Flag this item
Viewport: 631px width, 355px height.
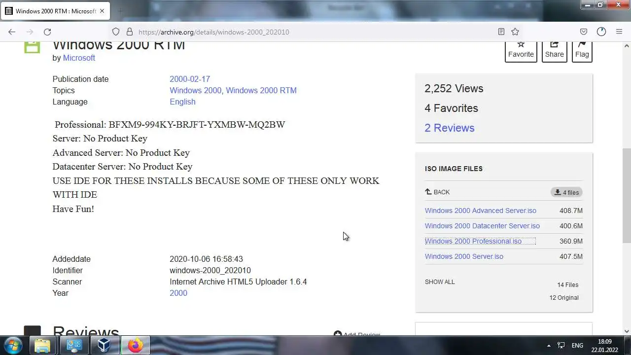[582, 51]
